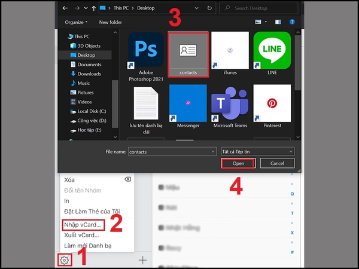Click the Back arrow in the file dialog
Image resolution: width=359 pixels, height=269 pixels.
pos(65,8)
